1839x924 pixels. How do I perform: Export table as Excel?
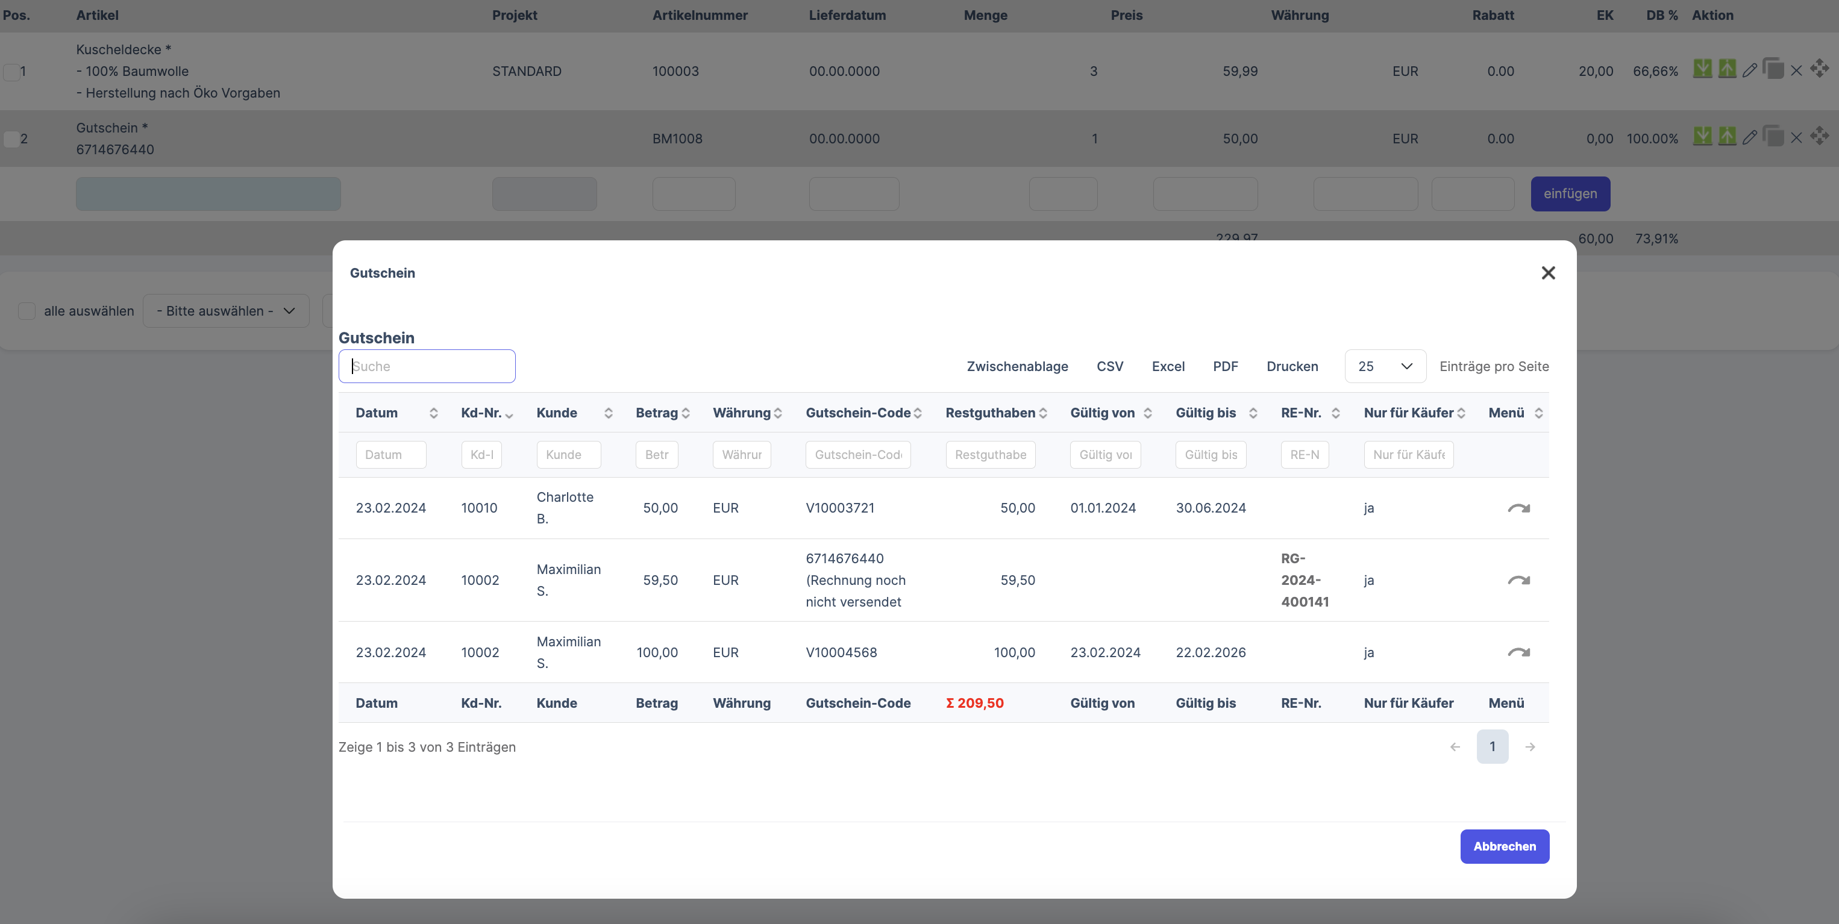(x=1168, y=366)
